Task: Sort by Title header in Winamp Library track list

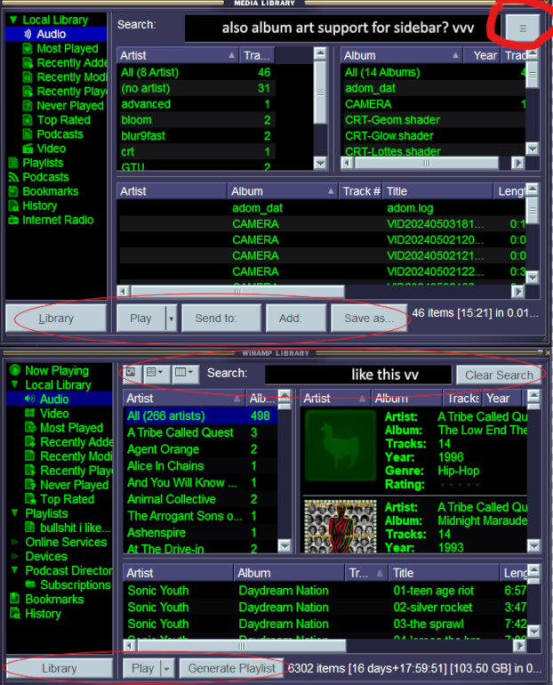Action: (444, 573)
